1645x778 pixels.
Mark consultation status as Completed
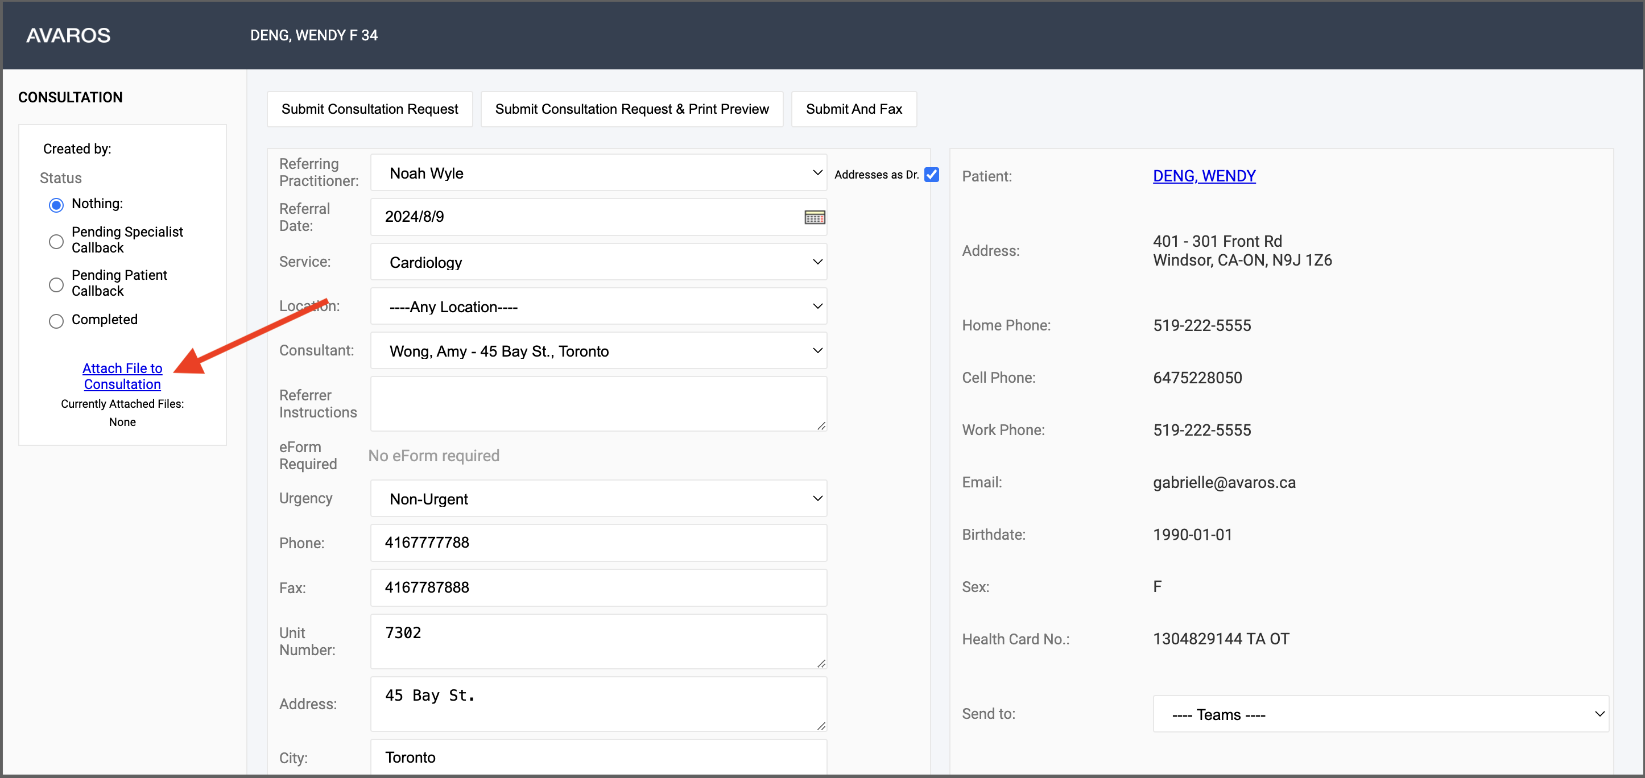(x=56, y=321)
